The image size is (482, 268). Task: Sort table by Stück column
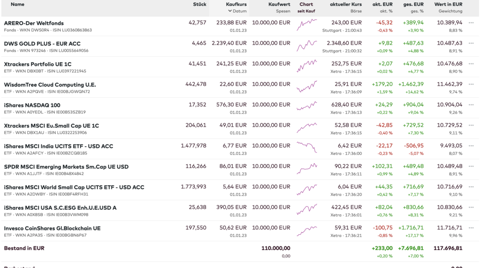(200, 4)
